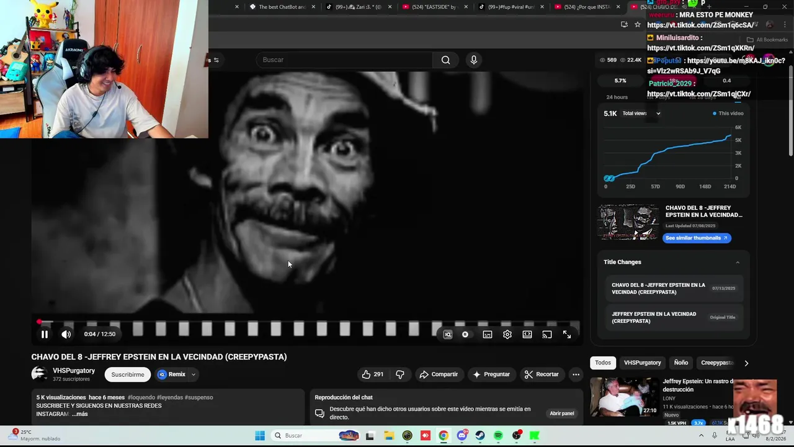Show hidden system tray icons
This screenshot has width=794, height=447.
pos(702,436)
